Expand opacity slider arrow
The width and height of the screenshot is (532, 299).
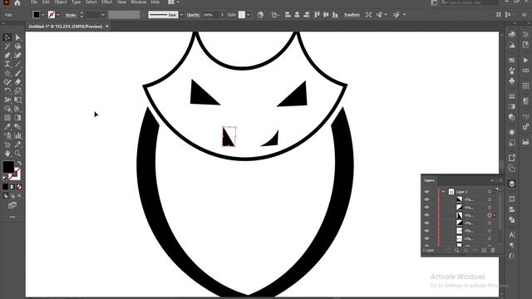coord(222,15)
